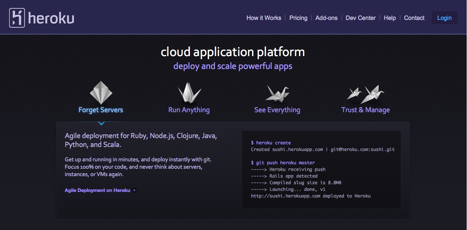The height and width of the screenshot is (230, 467).
Task: Click the 'Created sushi.herokuapp.com' terminal line
Action: point(323,150)
